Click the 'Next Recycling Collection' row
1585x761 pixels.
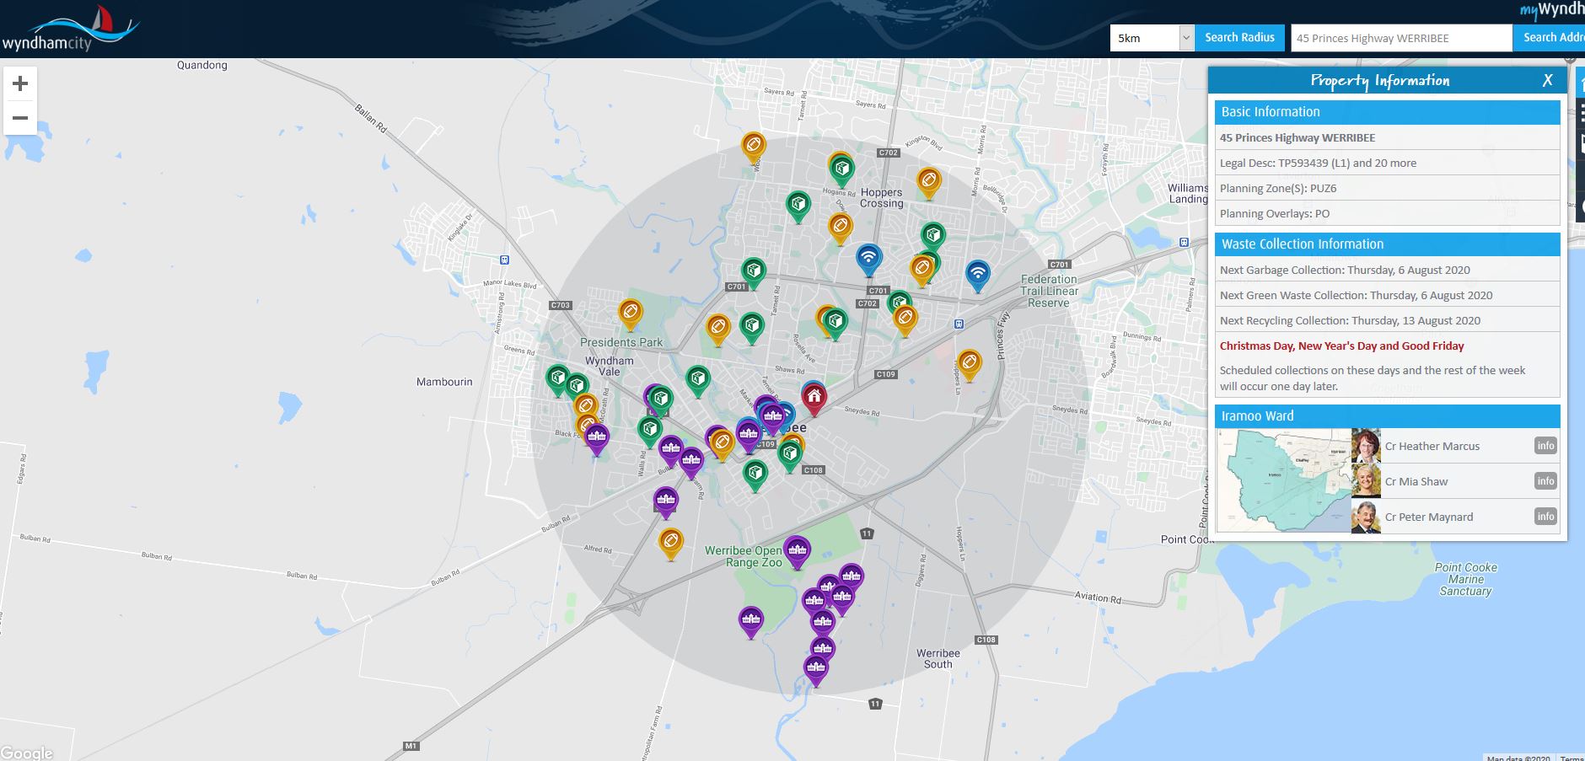coord(1387,320)
